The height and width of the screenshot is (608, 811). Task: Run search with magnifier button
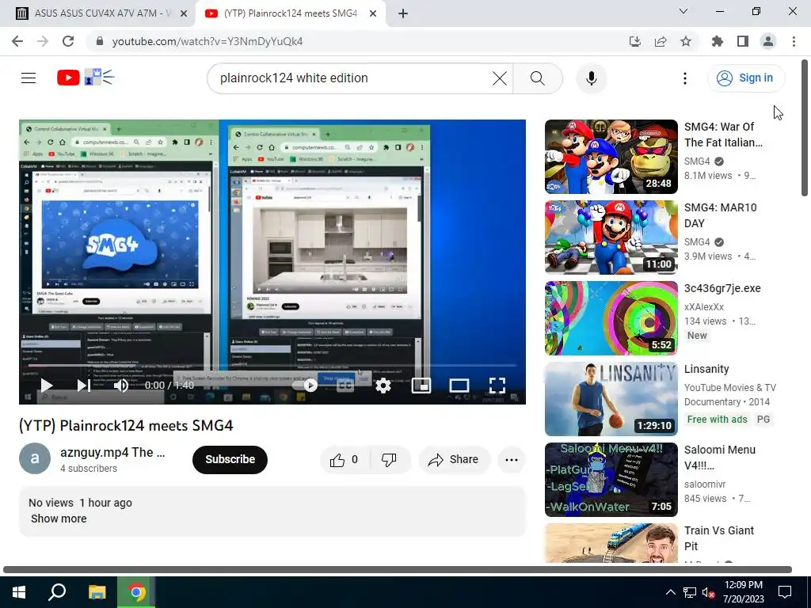point(538,78)
